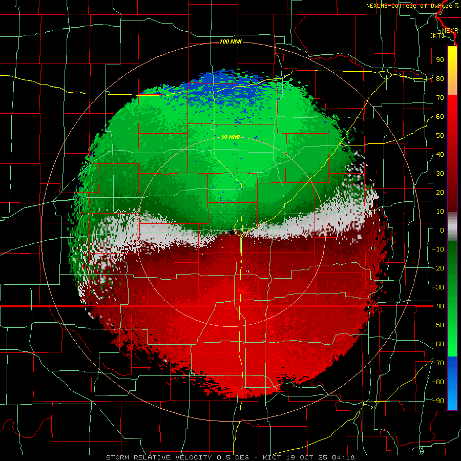Image resolution: width=461 pixels, height=461 pixels.
Task: Click the "-80" value on velocity scale
Action: [x=438, y=382]
